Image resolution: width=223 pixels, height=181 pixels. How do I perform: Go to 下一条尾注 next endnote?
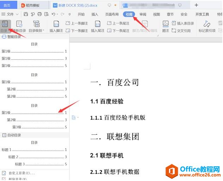click(118, 31)
